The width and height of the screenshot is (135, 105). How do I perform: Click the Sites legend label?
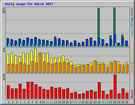point(132,69)
